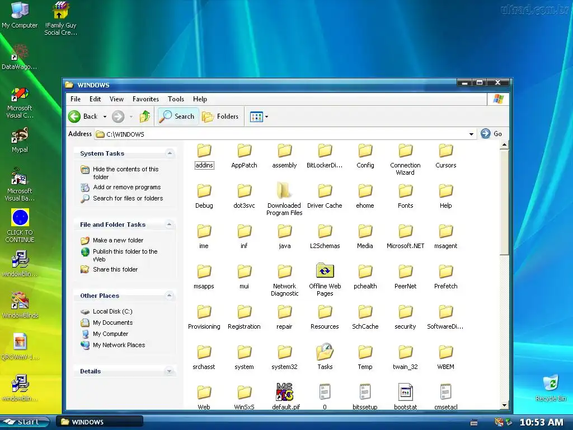Viewport: 573px width, 430px height.
Task: Open My Documents in Other Places
Action: (112, 322)
